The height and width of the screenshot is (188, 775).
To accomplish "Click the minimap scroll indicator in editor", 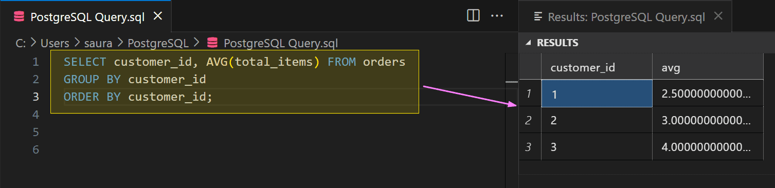I will coord(512,82).
